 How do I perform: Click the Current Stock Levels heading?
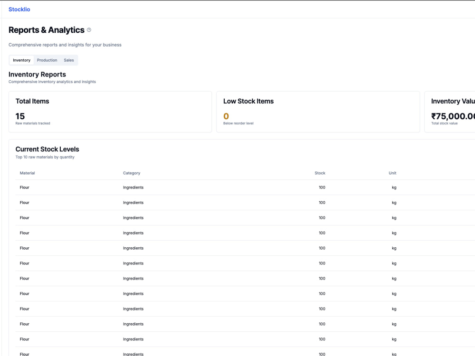click(x=47, y=149)
